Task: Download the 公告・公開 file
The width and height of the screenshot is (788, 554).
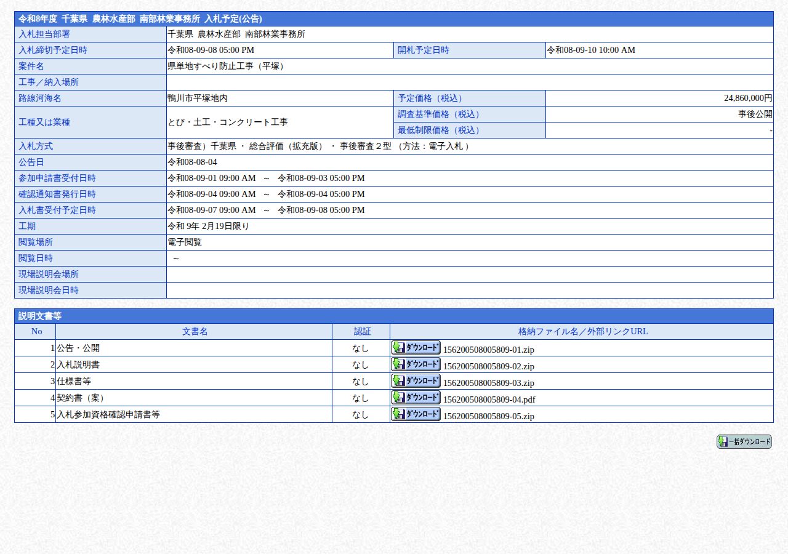Action: point(416,347)
